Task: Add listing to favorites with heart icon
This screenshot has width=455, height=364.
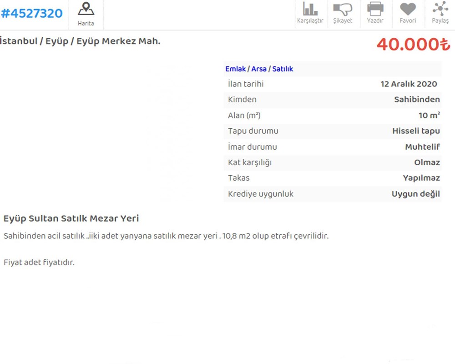Action: pos(408,13)
